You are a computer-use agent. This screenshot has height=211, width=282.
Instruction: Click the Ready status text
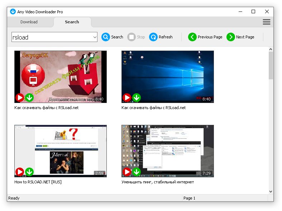(x=14, y=198)
